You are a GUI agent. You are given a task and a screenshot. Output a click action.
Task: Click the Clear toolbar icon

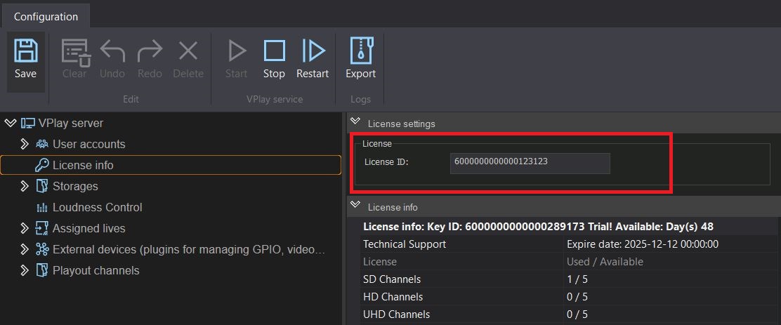(x=75, y=52)
